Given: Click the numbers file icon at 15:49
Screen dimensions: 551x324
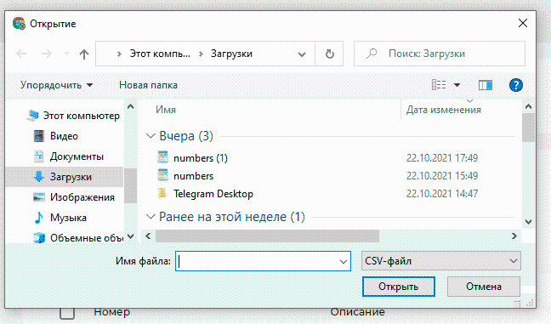Looking at the screenshot, I should [162, 175].
